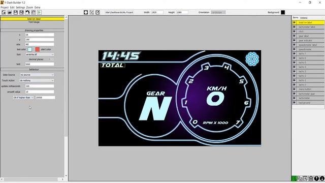Move the selected item down with the arrow icon

(322, 178)
